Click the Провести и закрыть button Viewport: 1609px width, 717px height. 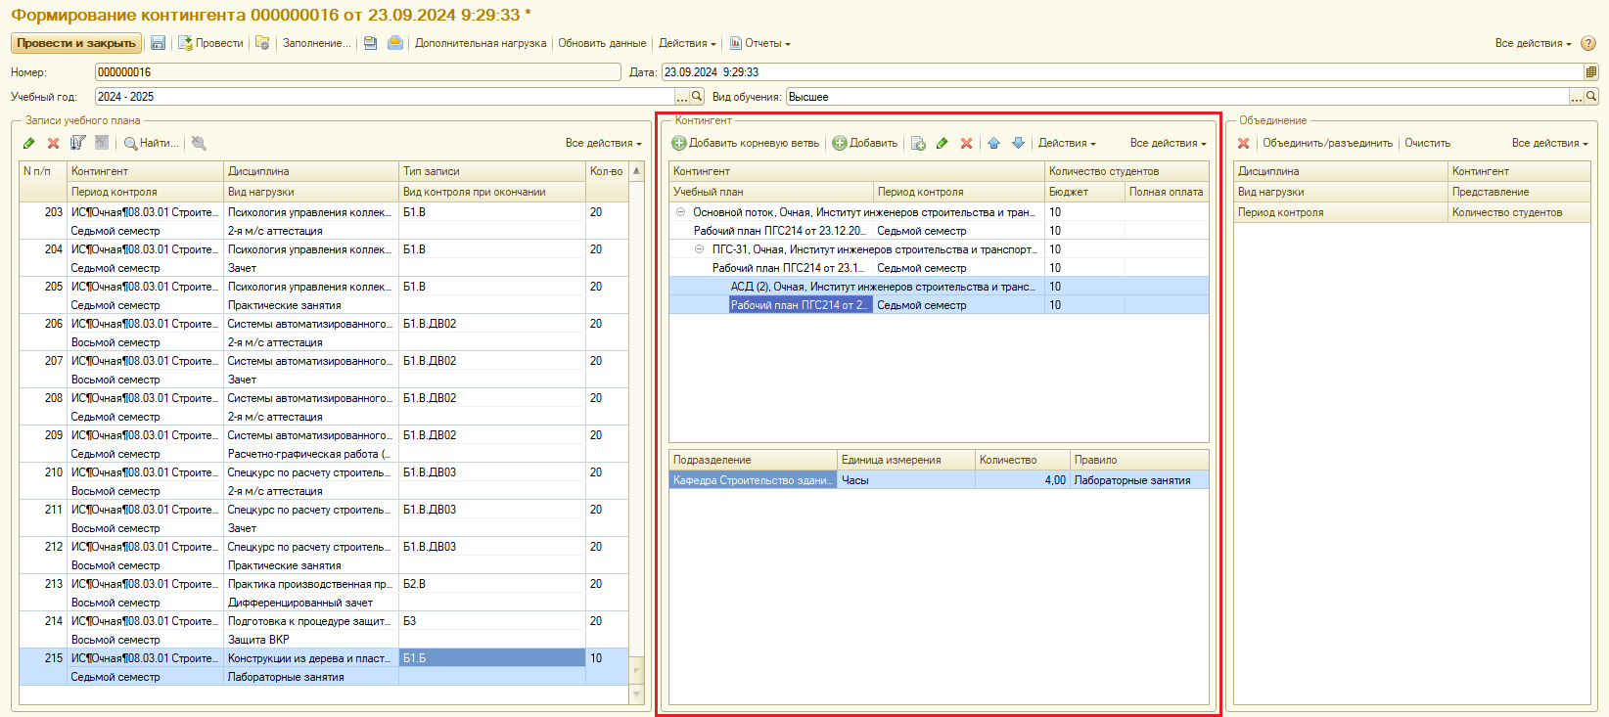(x=76, y=43)
